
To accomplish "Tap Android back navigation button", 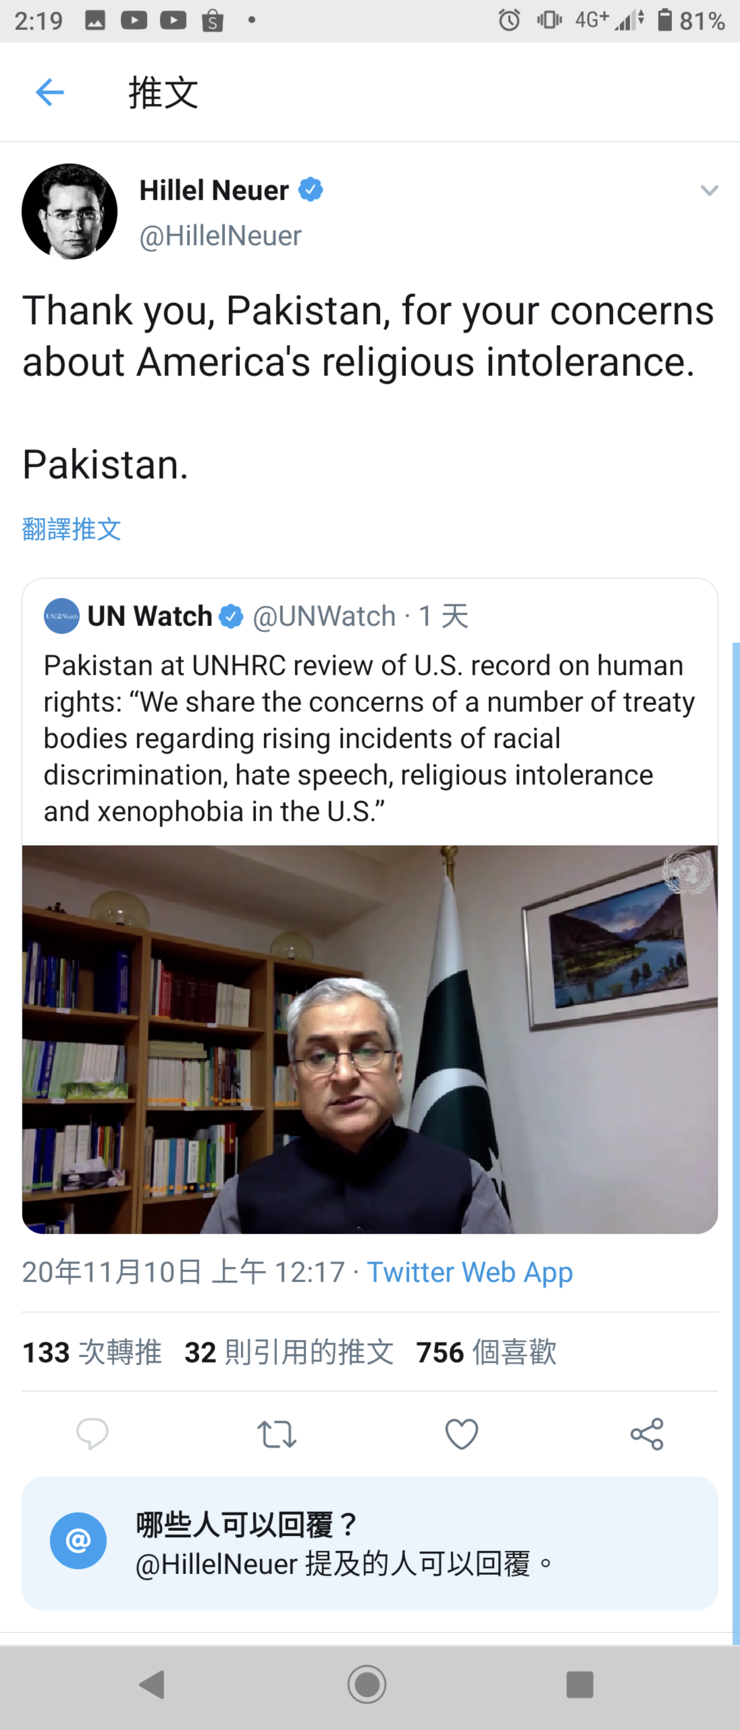I will (152, 1684).
